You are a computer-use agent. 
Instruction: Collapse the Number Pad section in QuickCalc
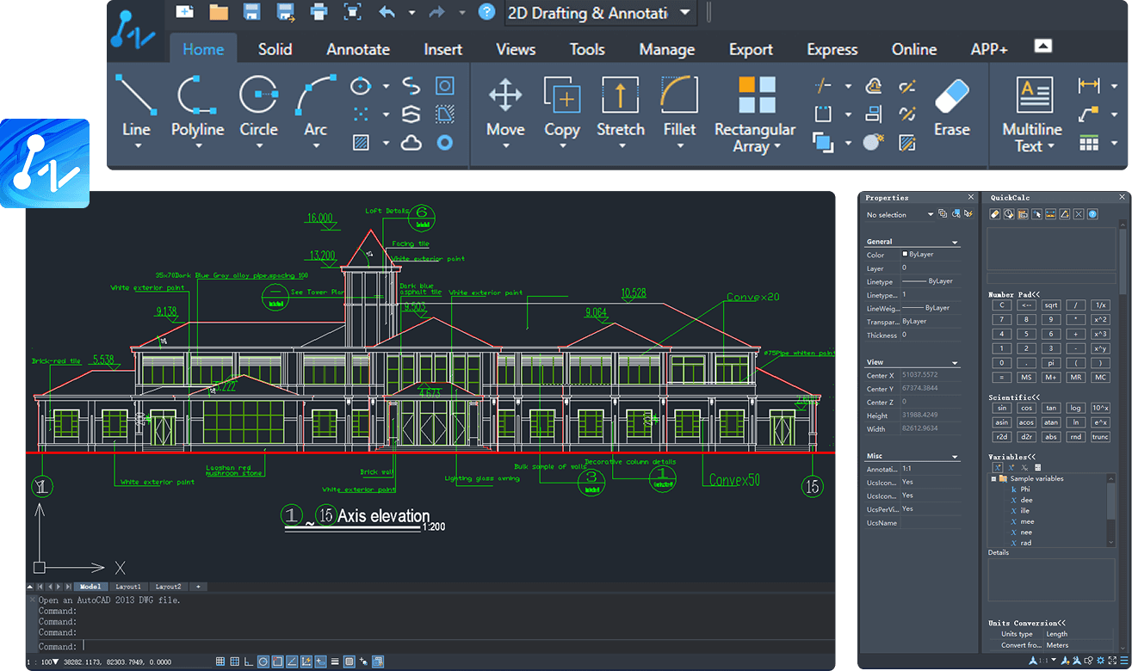(x=1035, y=294)
